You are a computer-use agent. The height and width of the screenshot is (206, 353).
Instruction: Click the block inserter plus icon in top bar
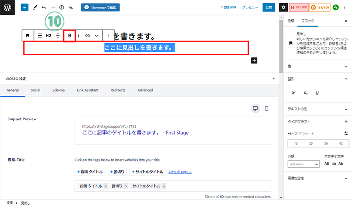[25, 7]
